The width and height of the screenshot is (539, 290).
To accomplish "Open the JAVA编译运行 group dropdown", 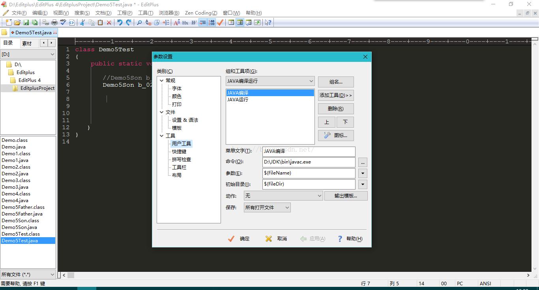I will 270,81.
